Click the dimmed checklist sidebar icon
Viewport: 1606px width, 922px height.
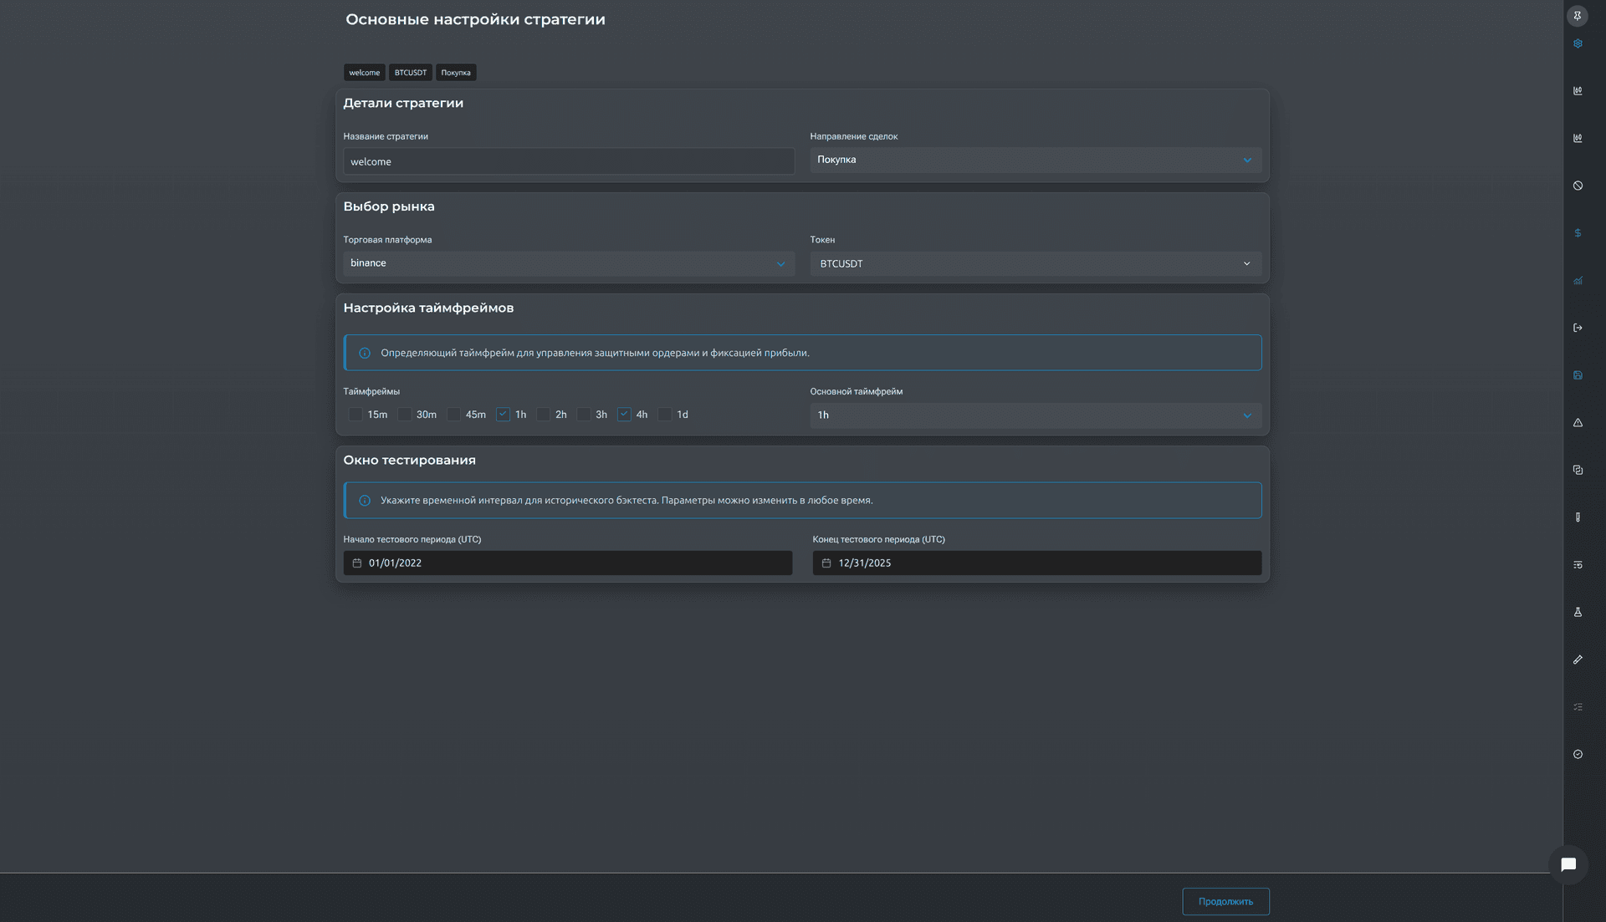1578,707
